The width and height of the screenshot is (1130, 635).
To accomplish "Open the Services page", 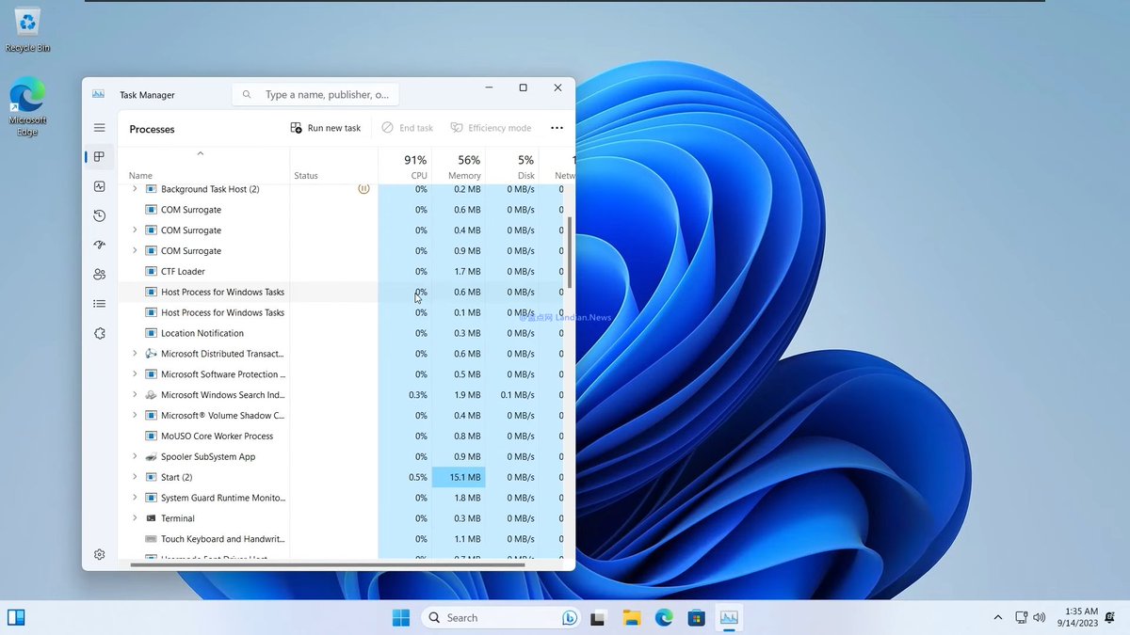I will pos(99,333).
